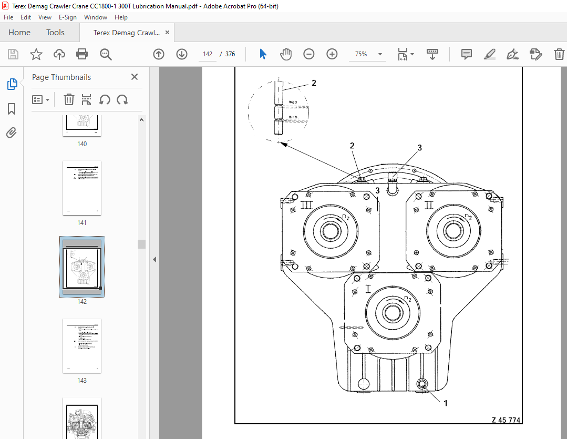Delete selected page thumbnail
This screenshot has width=567, height=439.
click(69, 99)
